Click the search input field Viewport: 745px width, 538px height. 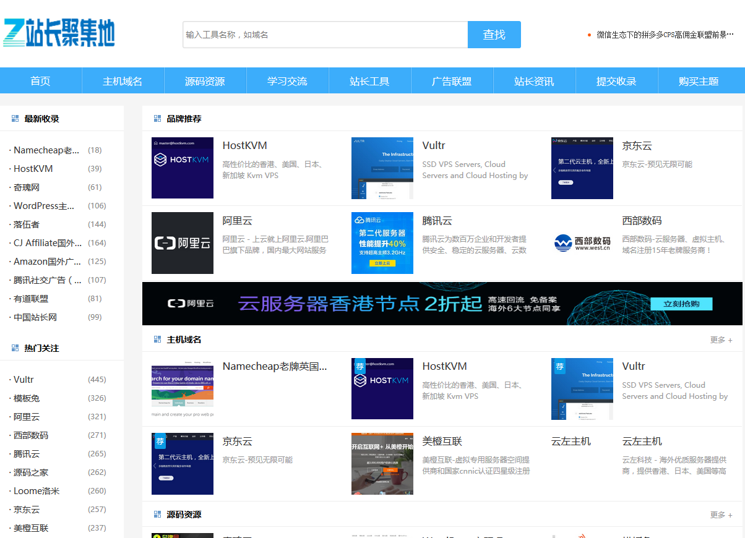pos(325,35)
